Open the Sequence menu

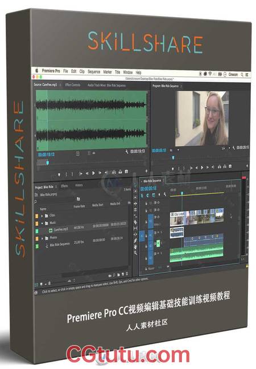pyautogui.click(x=94, y=71)
